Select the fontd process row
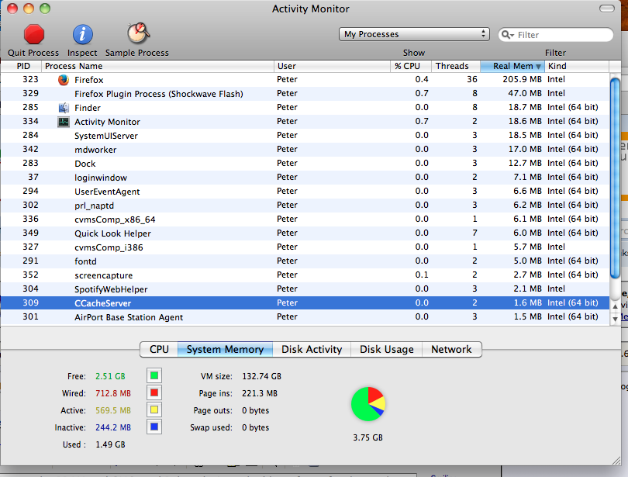628x477 pixels. click(305, 261)
